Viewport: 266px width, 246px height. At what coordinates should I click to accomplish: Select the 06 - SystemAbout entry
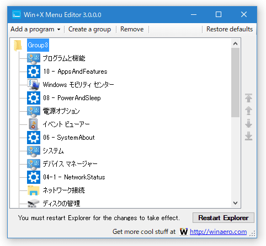(69, 138)
